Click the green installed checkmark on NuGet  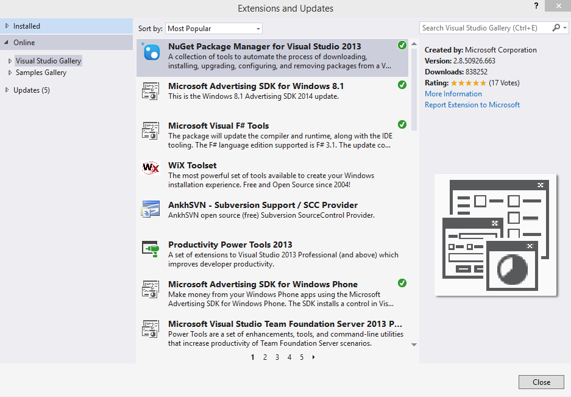pyautogui.click(x=402, y=46)
